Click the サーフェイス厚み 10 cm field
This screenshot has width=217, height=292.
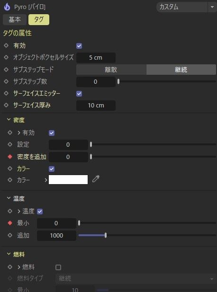click(96, 106)
